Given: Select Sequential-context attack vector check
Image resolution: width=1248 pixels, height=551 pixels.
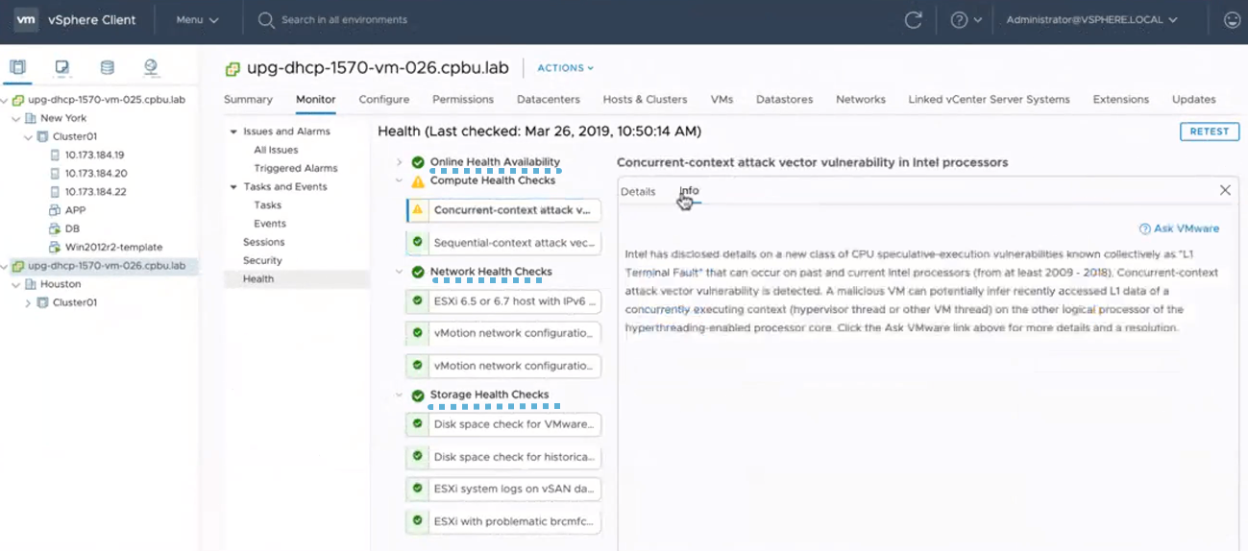Looking at the screenshot, I should coord(503,243).
